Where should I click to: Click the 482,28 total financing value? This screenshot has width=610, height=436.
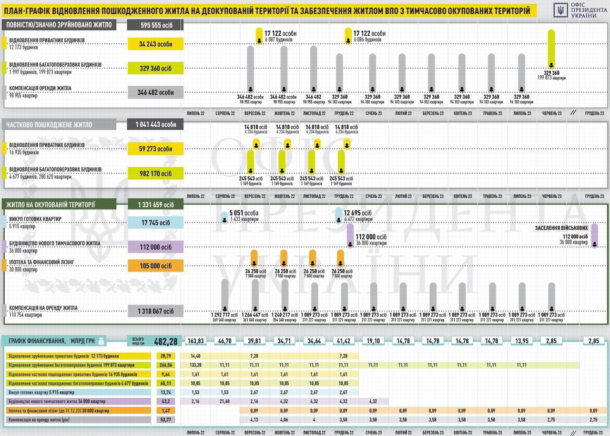coord(165,341)
